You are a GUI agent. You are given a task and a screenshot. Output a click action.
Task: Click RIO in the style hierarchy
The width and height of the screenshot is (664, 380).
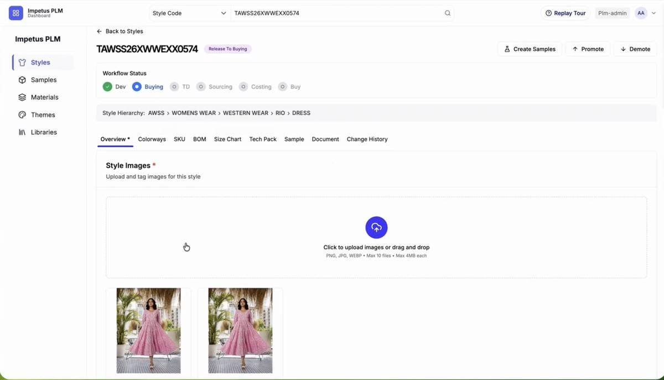(x=280, y=113)
